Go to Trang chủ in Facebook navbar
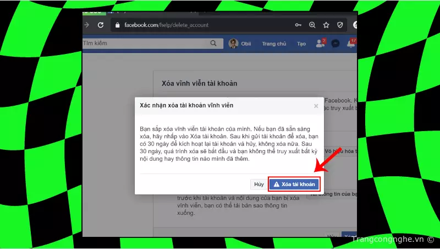440x249 pixels. click(x=273, y=44)
